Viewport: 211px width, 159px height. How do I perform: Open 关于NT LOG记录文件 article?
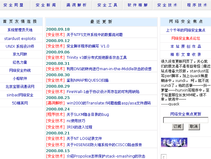click(x=84, y=139)
